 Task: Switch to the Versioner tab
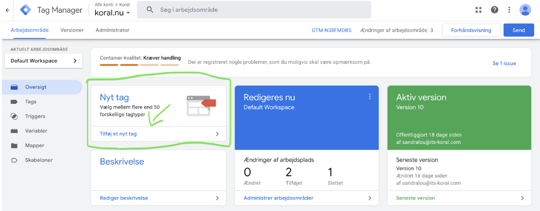72,30
